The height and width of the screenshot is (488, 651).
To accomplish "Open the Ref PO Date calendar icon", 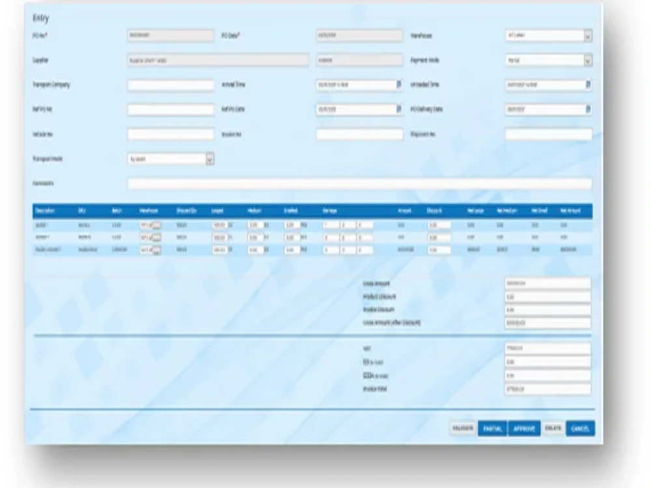I will (x=398, y=109).
